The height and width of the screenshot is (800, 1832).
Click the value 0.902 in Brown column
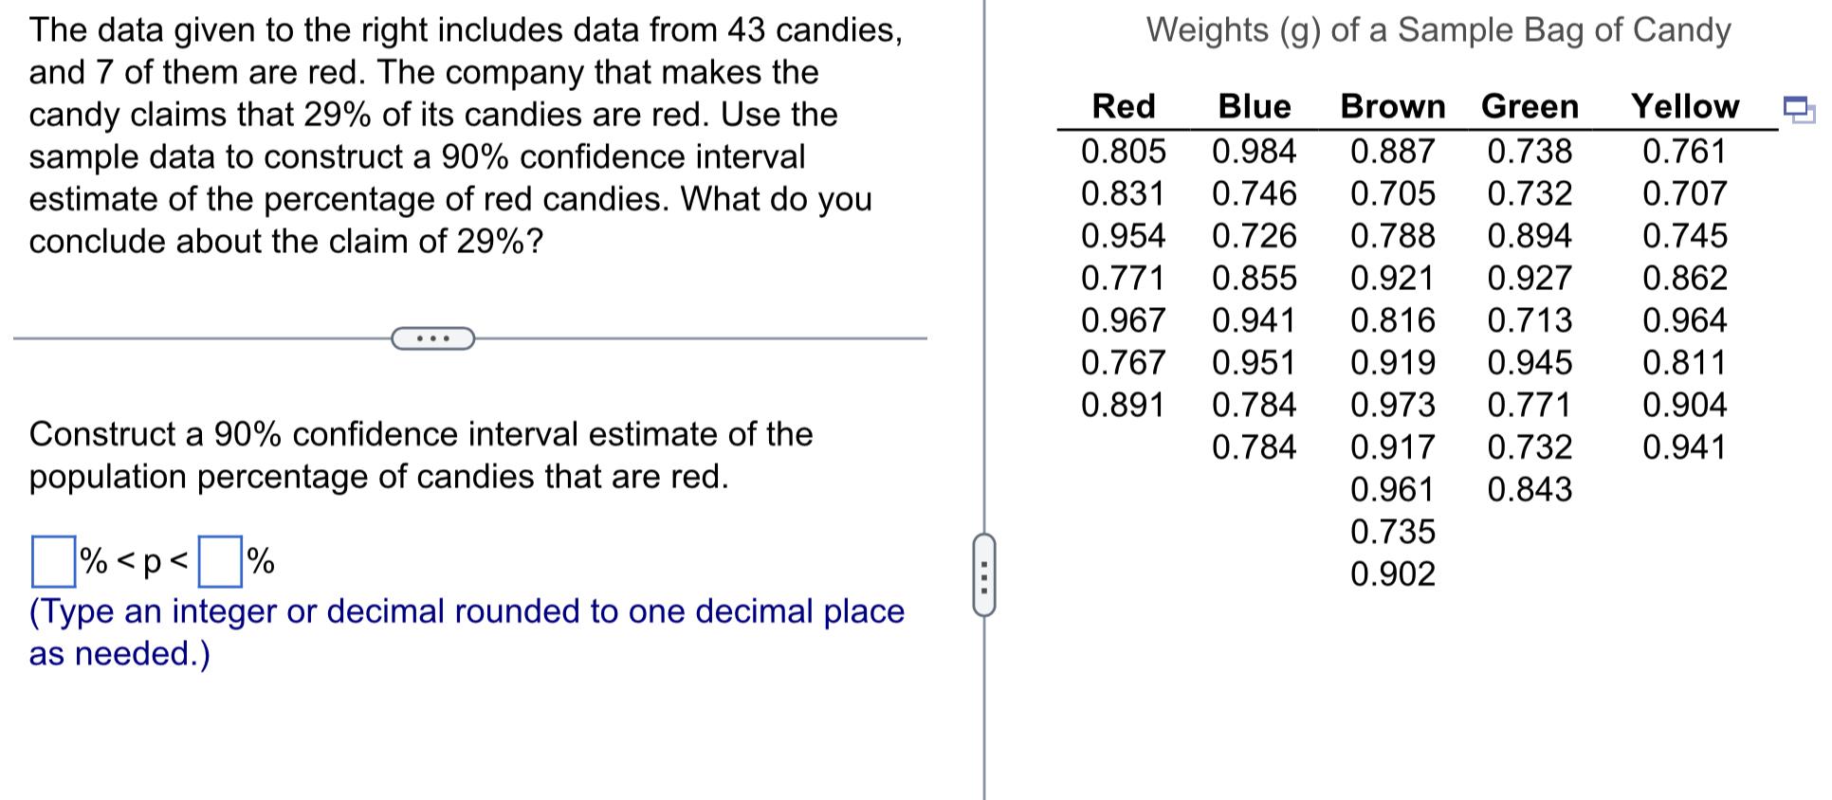[1394, 573]
